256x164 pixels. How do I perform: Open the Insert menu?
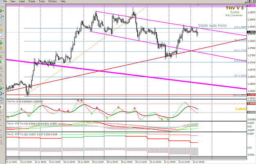(x=22, y=1)
